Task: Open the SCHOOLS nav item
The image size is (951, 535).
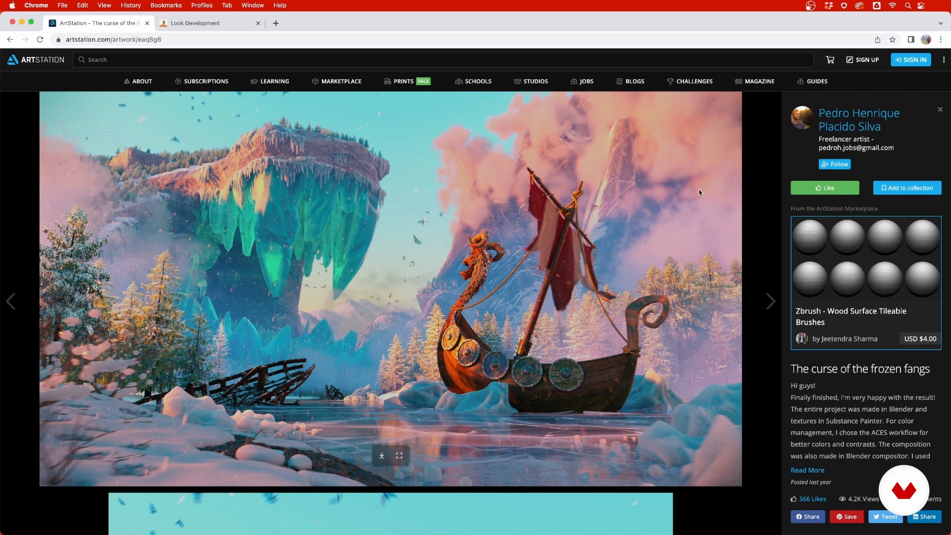Action: [473, 81]
